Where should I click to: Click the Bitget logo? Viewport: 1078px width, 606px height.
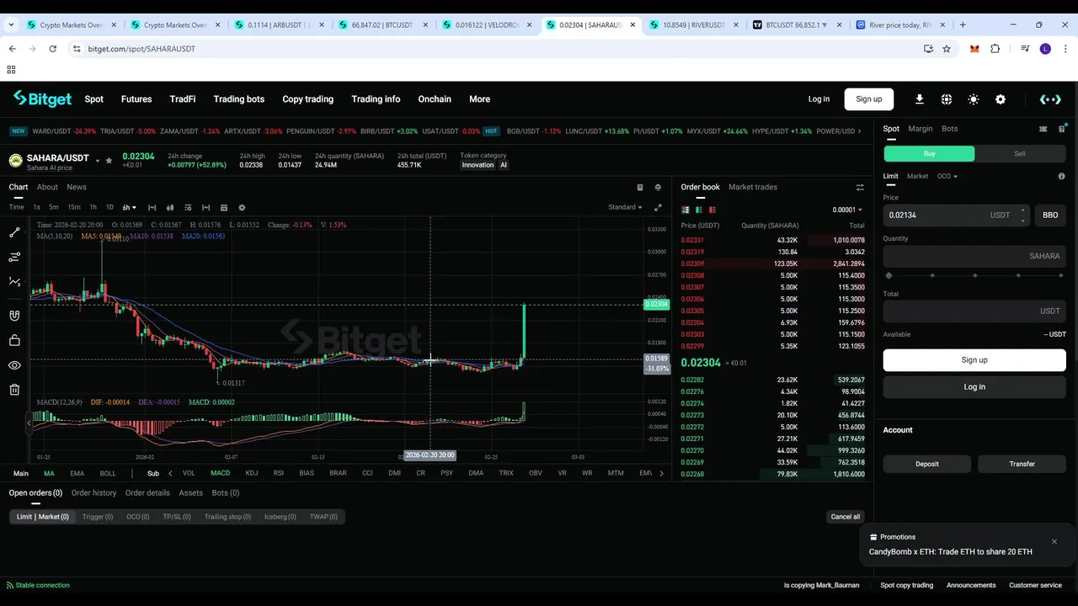click(x=42, y=98)
